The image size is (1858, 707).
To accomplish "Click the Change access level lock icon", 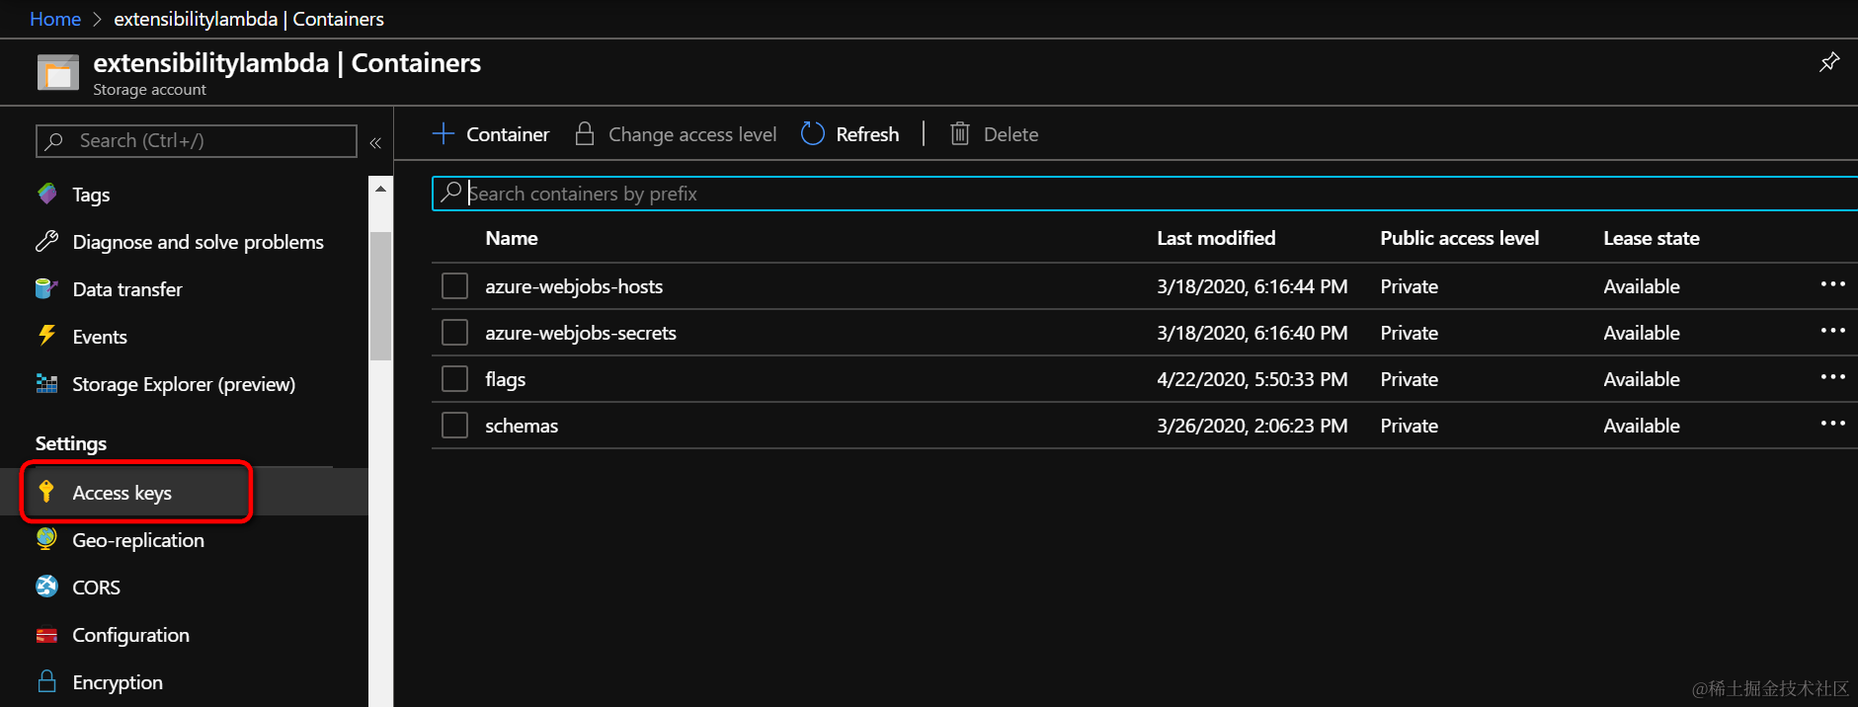I will (585, 133).
